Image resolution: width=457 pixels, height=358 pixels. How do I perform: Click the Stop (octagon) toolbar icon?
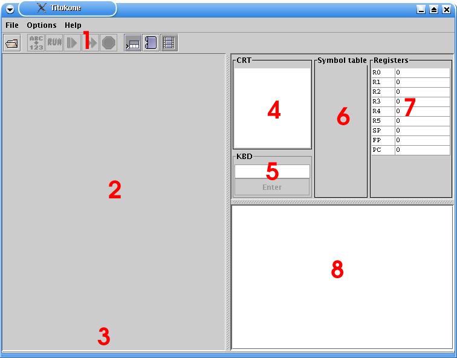tap(109, 43)
